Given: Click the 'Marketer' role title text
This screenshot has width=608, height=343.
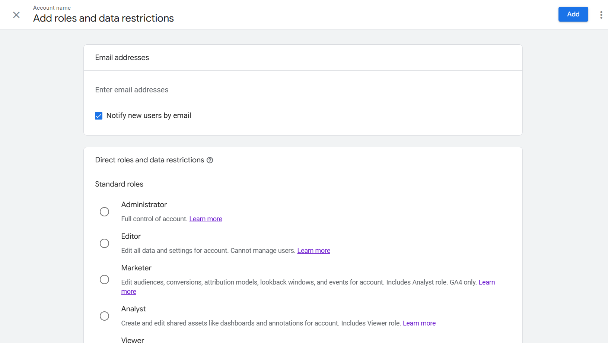Looking at the screenshot, I should (136, 268).
